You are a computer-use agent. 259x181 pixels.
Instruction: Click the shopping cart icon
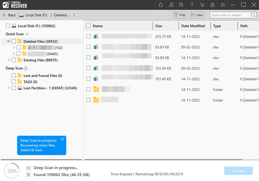point(202,5)
